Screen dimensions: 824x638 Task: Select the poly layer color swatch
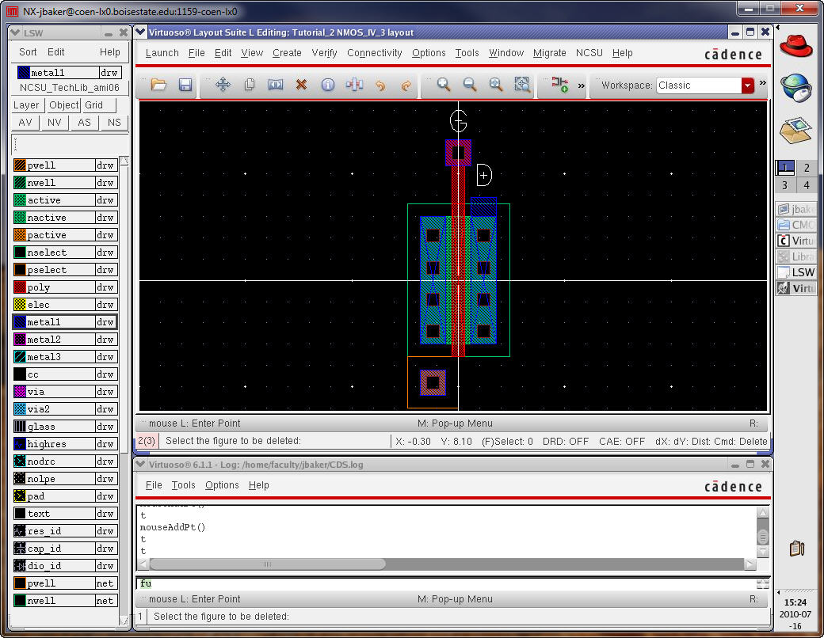[x=21, y=287]
